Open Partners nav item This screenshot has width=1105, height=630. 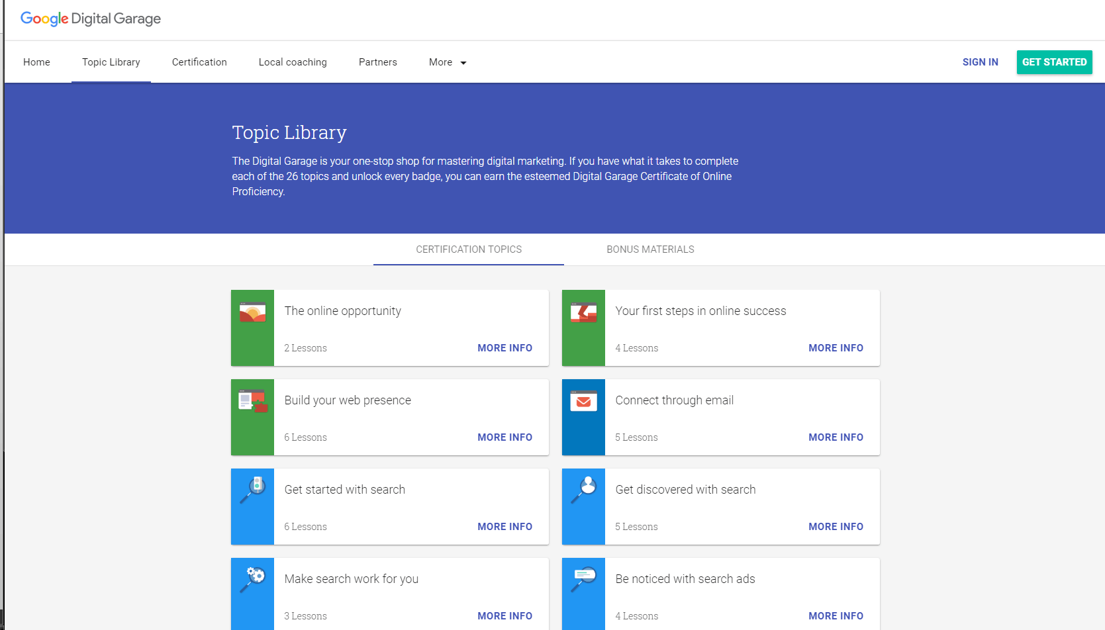click(x=378, y=62)
